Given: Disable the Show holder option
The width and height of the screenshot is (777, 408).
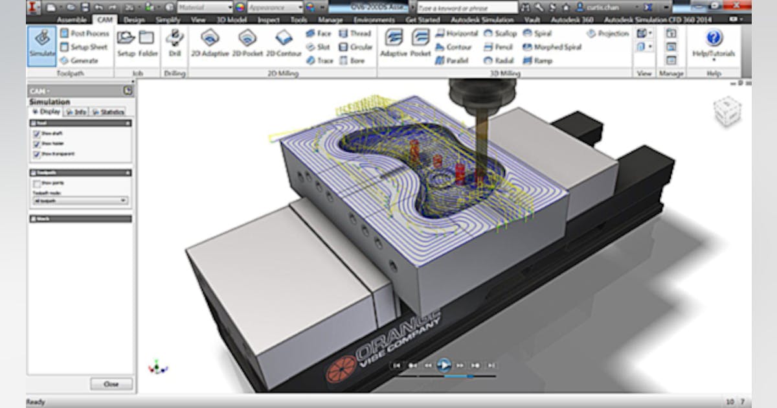Looking at the screenshot, I should [37, 144].
